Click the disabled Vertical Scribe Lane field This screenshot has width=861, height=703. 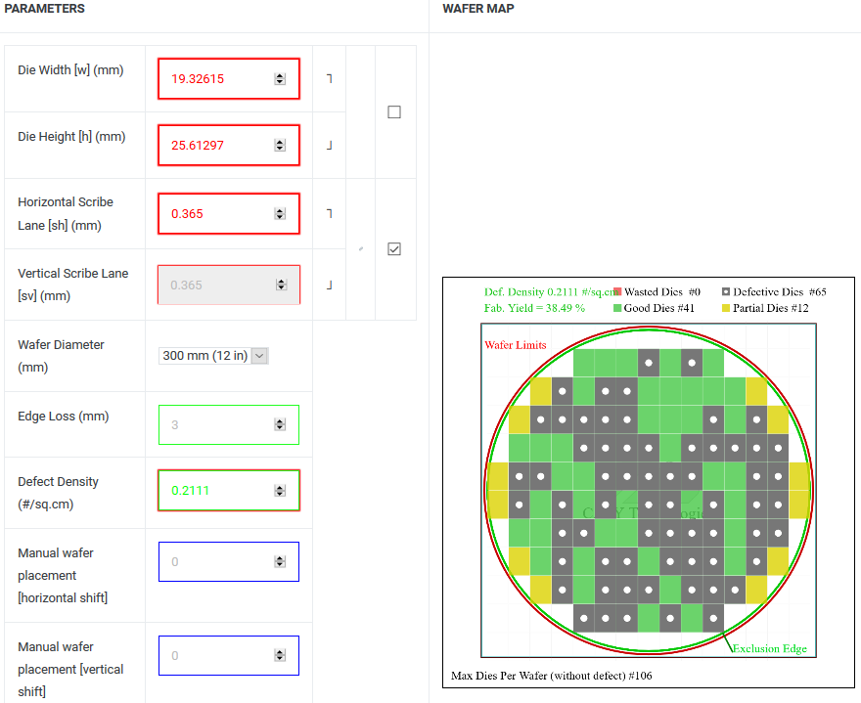click(x=228, y=285)
